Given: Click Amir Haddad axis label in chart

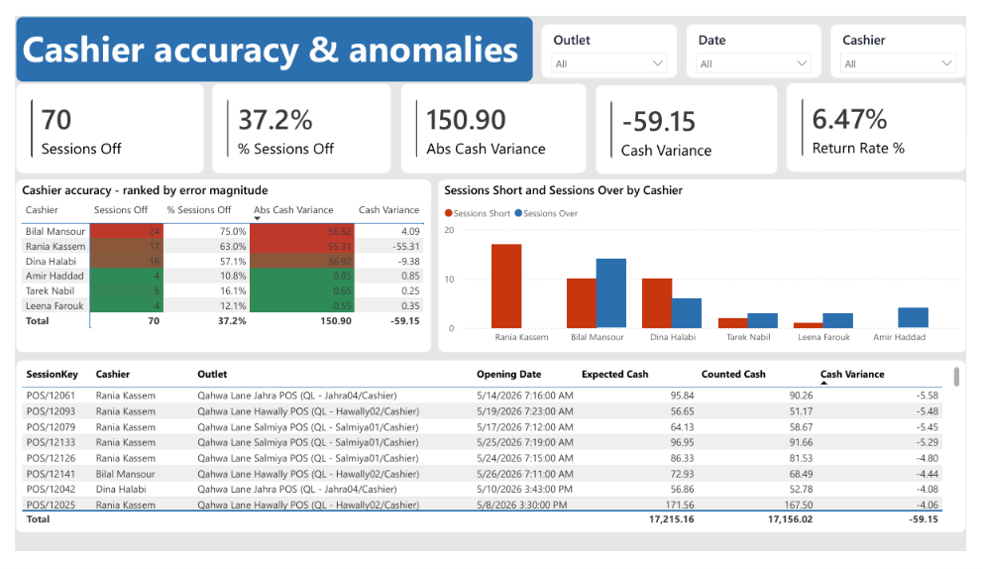Looking at the screenshot, I should point(899,337).
